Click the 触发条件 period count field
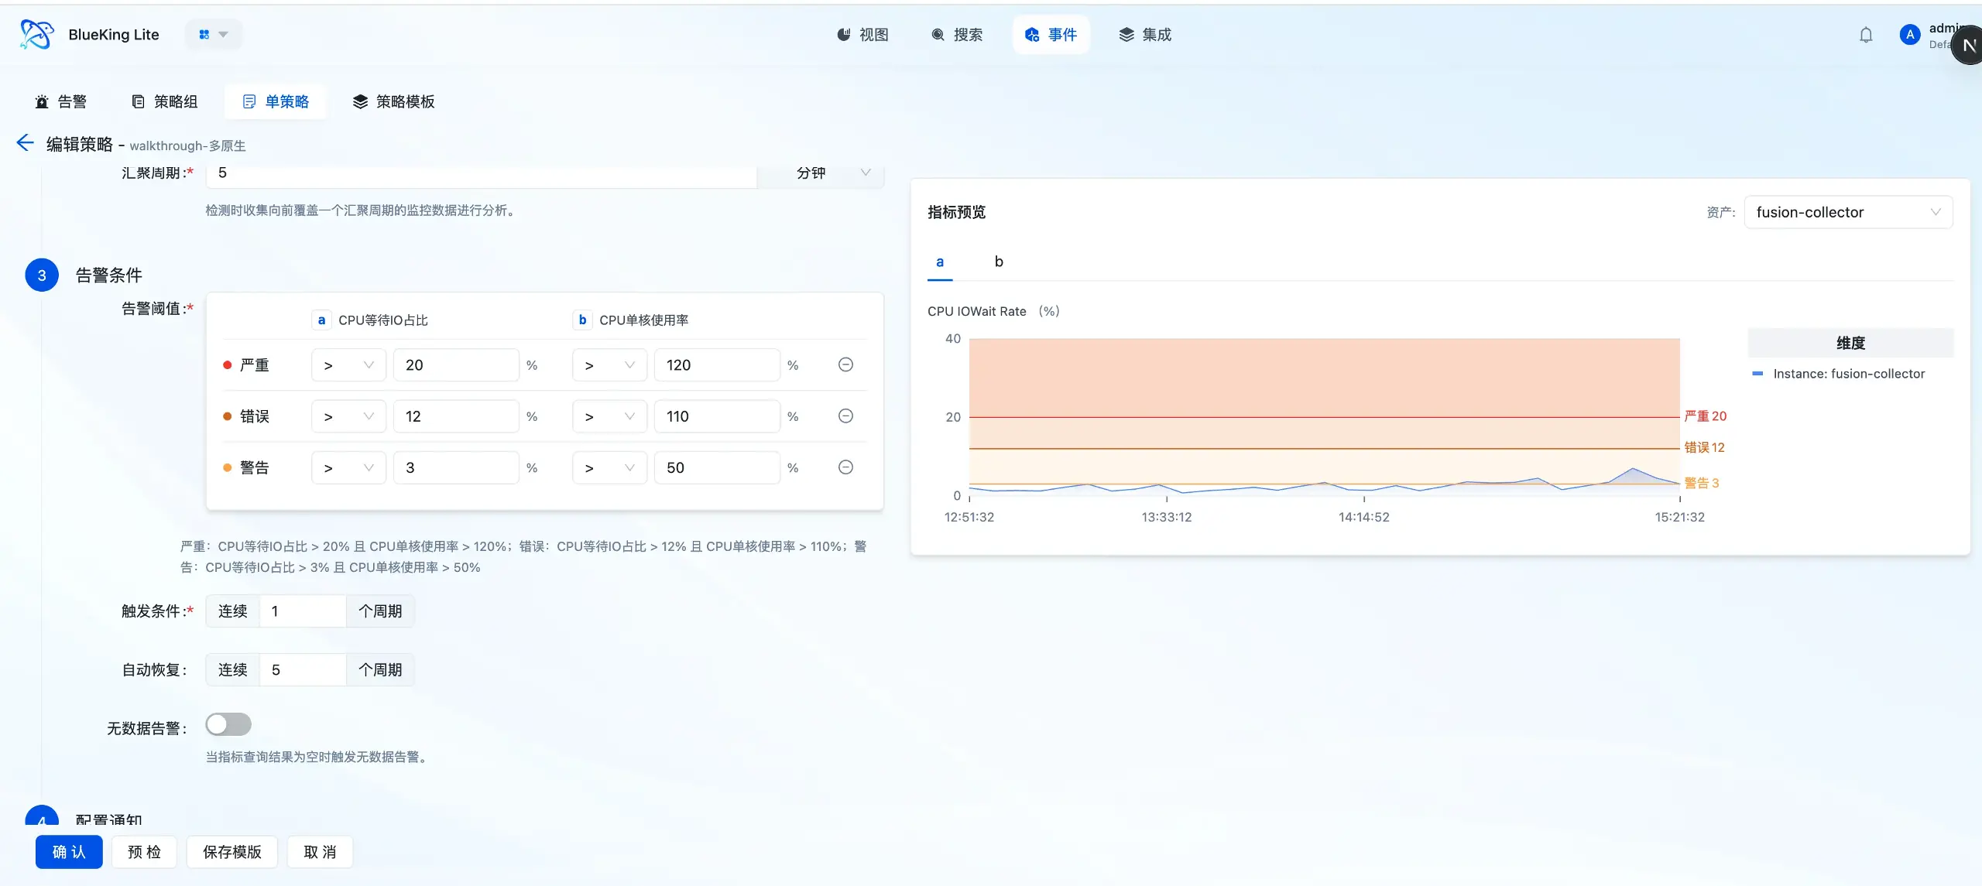 click(x=303, y=611)
